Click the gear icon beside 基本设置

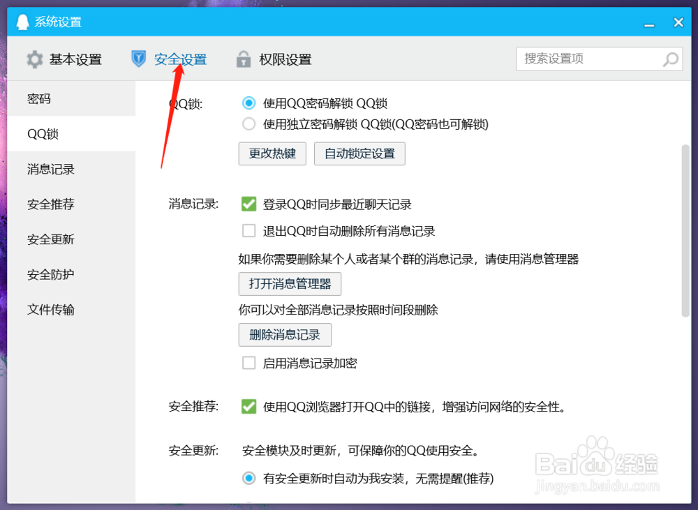34,59
